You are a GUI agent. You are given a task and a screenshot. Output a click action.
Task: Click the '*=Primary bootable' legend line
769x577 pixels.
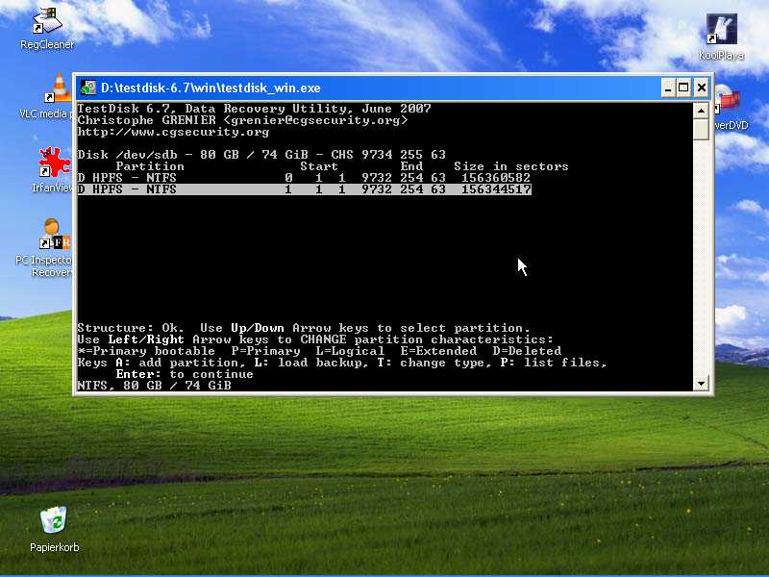pos(319,351)
